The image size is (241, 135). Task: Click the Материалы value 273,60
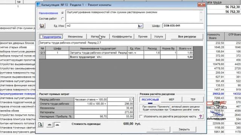pyautogui.click(x=120, y=112)
